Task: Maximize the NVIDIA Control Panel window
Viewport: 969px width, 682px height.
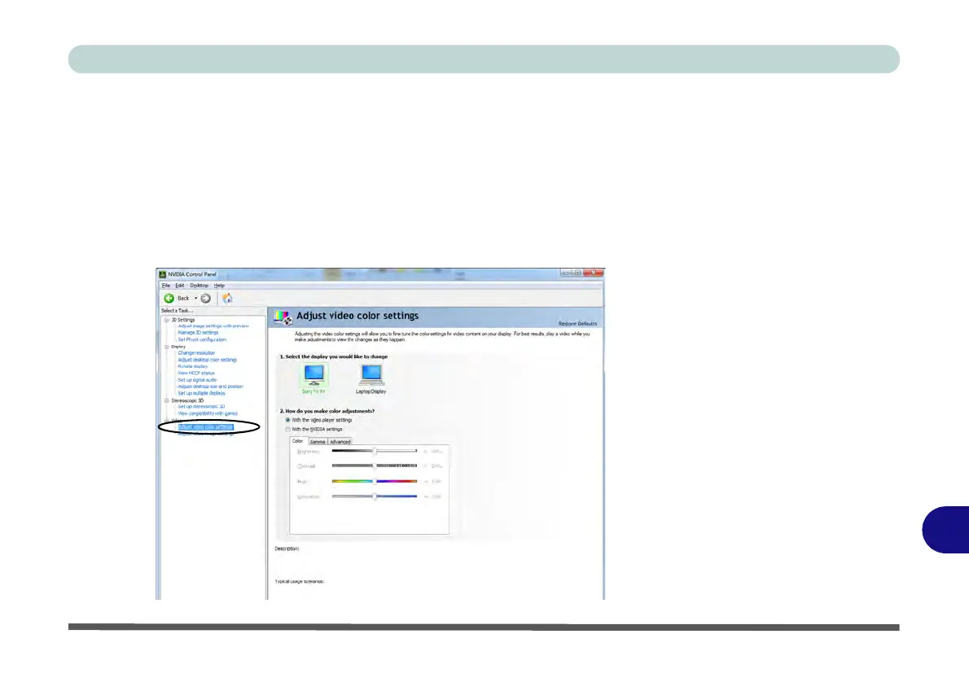Action: point(578,273)
